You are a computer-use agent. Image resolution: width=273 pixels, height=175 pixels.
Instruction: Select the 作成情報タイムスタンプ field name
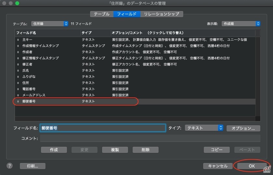(41, 46)
